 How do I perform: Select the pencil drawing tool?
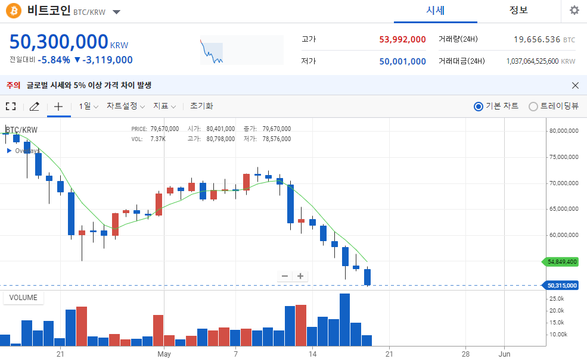35,106
